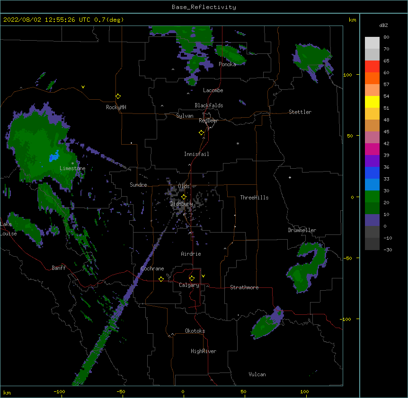Choose the slate purple 10-0 dBZ legend swatch

372,220
